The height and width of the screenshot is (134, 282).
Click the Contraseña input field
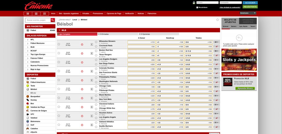pos(231,3)
